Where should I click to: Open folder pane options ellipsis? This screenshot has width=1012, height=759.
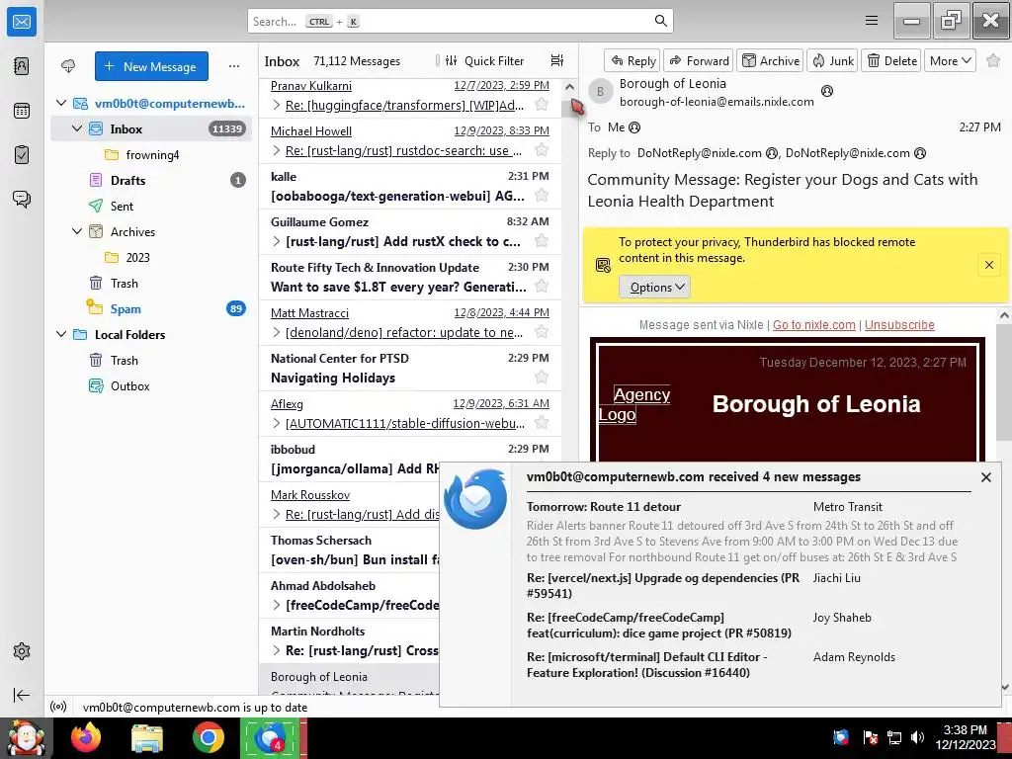234,66
